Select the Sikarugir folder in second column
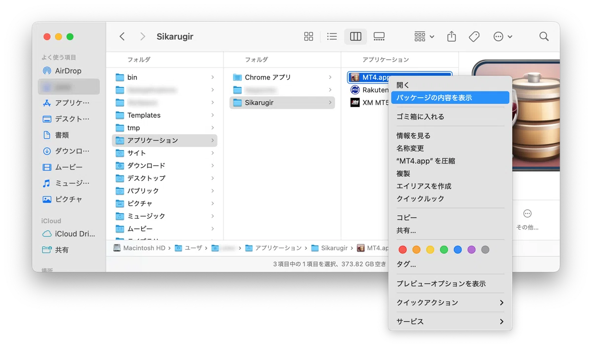Viewport: 592px width, 346px height. [282, 103]
